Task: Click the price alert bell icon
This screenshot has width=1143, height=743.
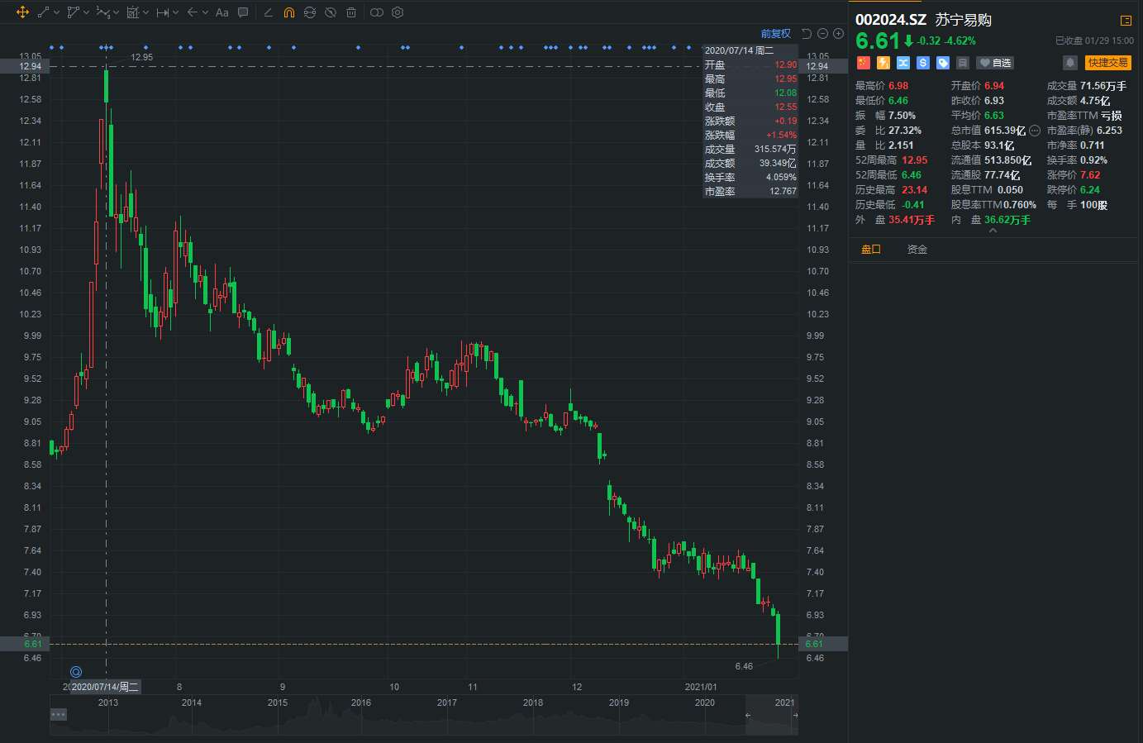Action: [1070, 63]
